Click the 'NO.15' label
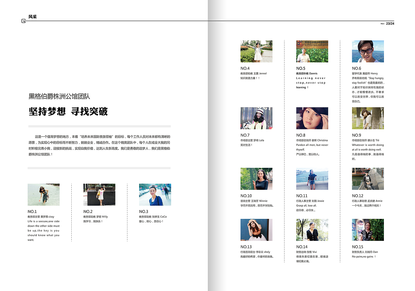This screenshot has height=291, width=415. pos(358,247)
